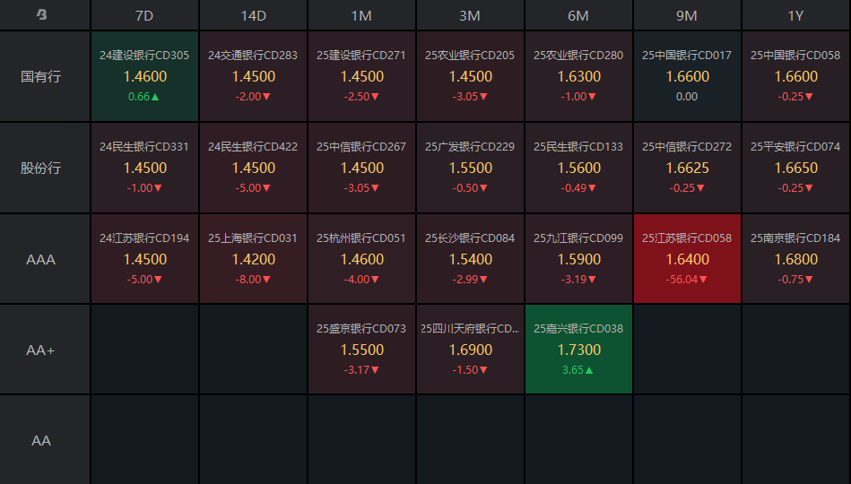Open the 25南京银行CD184 cell
The width and height of the screenshot is (851, 484).
click(x=796, y=259)
